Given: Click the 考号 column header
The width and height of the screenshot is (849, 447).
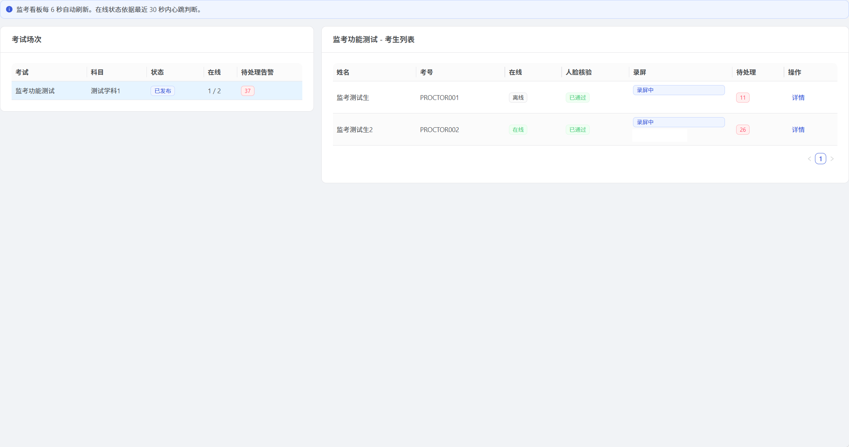Looking at the screenshot, I should [426, 72].
